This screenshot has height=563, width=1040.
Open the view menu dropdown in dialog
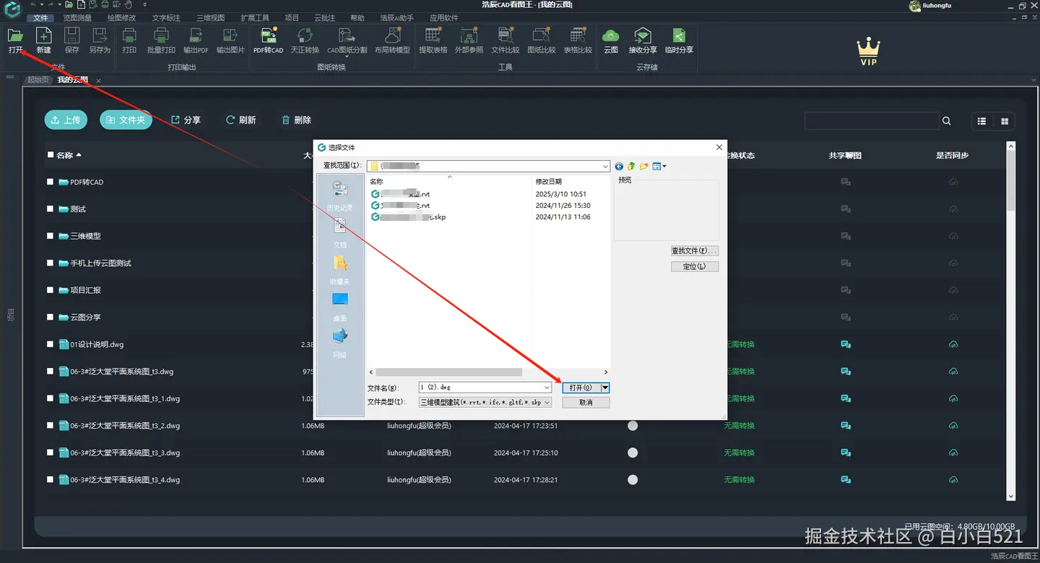point(659,166)
